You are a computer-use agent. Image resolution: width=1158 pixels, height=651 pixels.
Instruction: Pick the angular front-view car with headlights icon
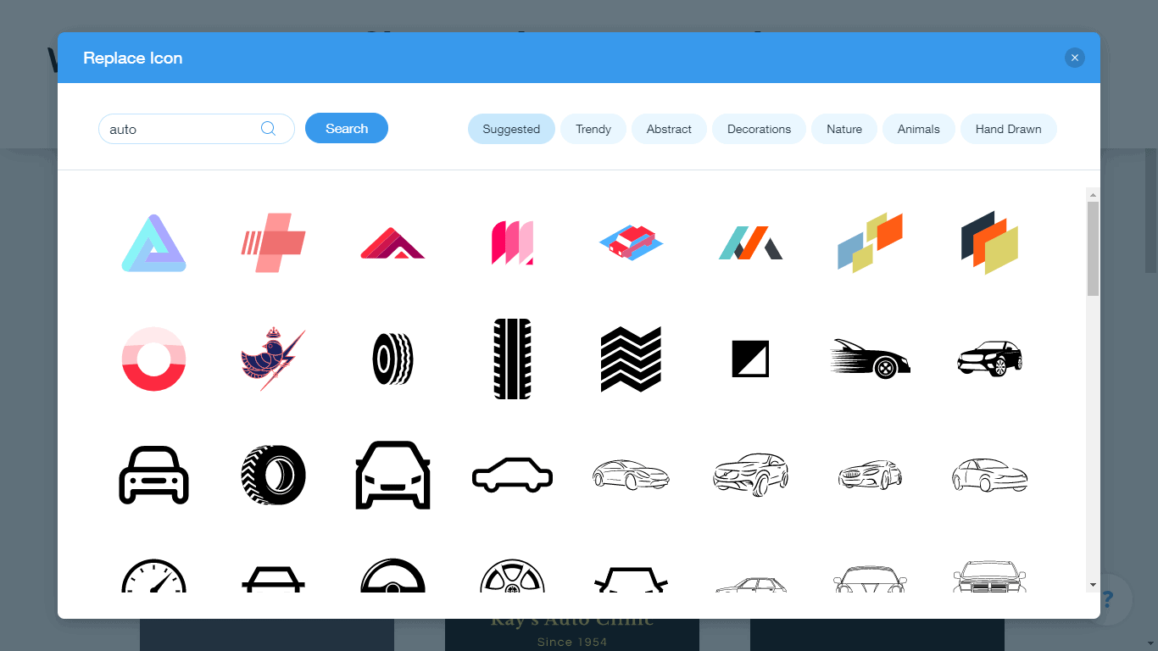pyautogui.click(x=392, y=475)
